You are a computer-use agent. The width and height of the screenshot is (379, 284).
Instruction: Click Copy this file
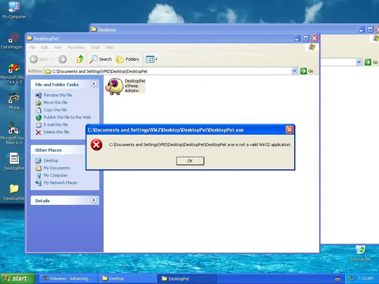[x=55, y=110]
